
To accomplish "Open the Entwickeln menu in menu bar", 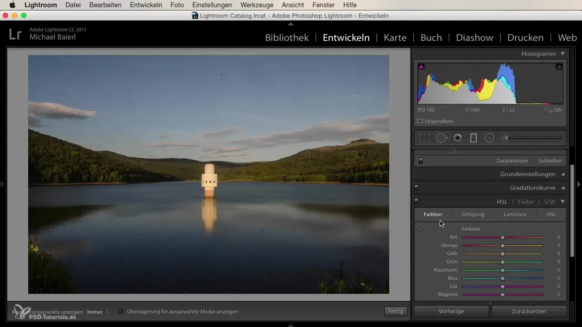I will pos(146,5).
